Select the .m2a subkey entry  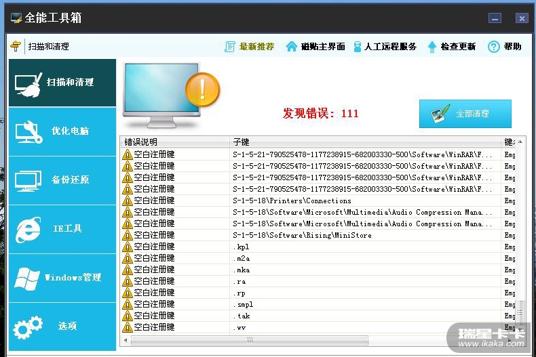(242, 258)
